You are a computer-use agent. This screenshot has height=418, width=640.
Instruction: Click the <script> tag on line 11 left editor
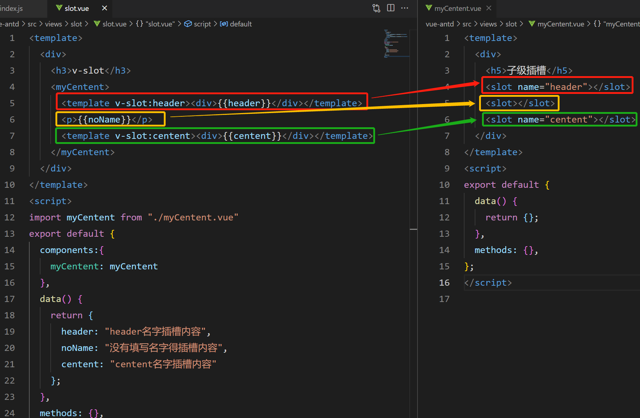(50, 201)
